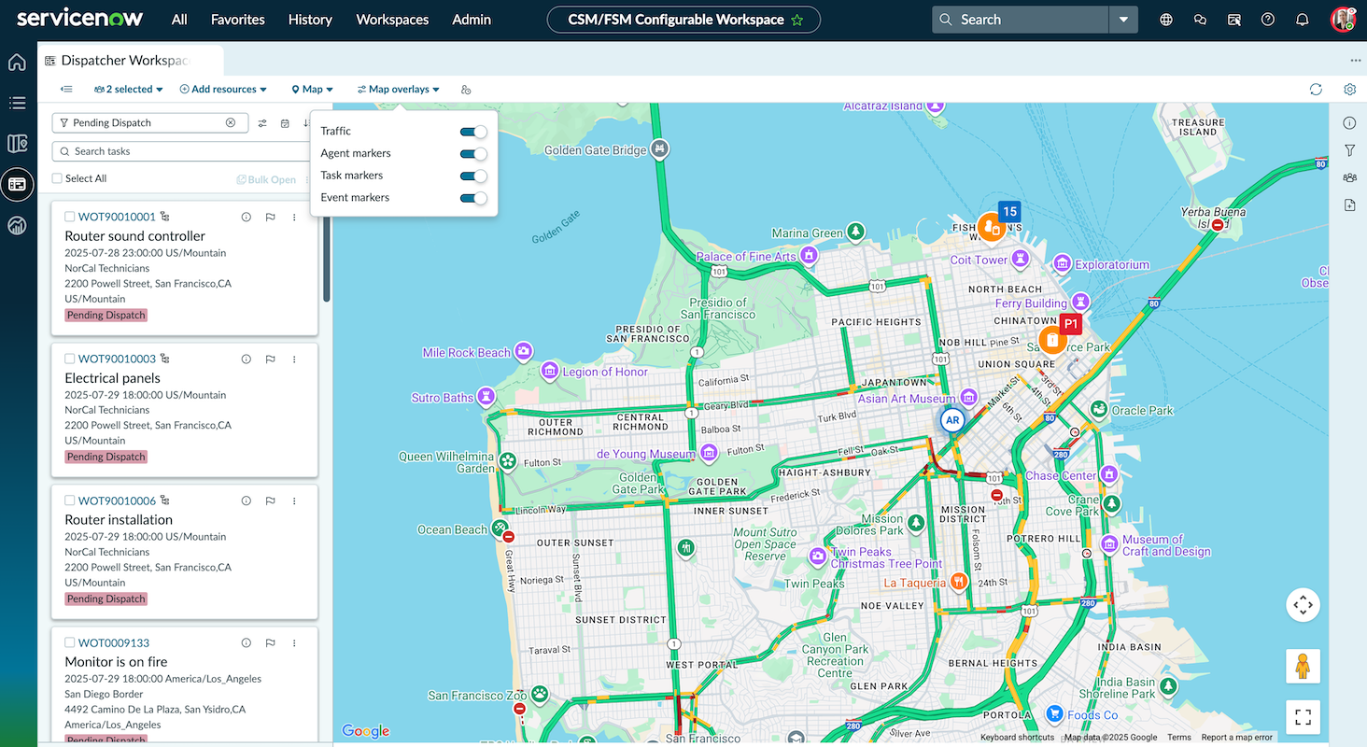
Task: Click the AR agent marker on map
Action: tap(952, 420)
